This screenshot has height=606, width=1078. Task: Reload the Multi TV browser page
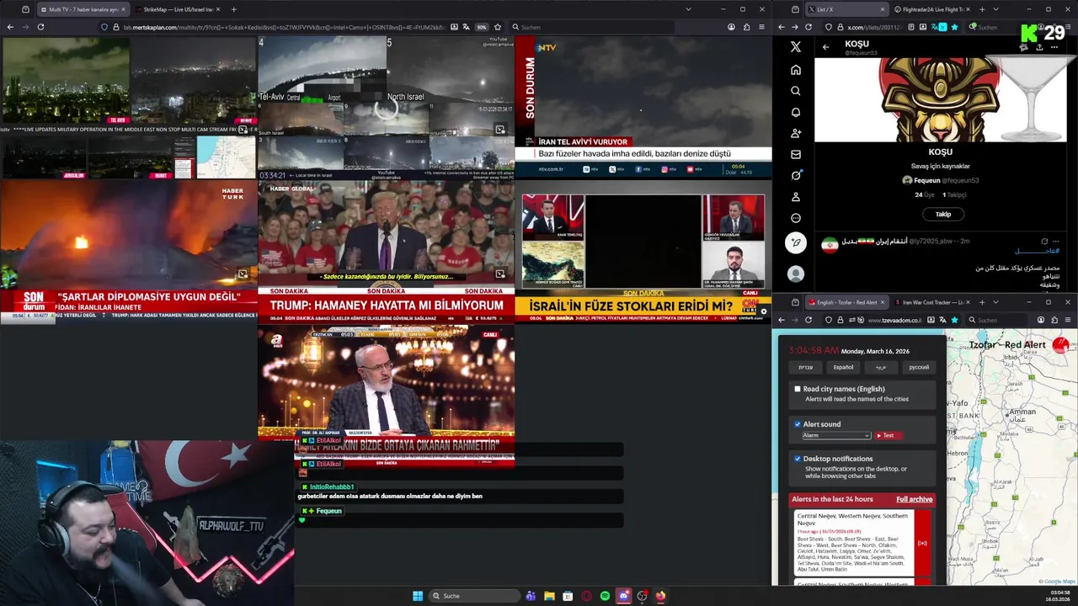[x=40, y=27]
